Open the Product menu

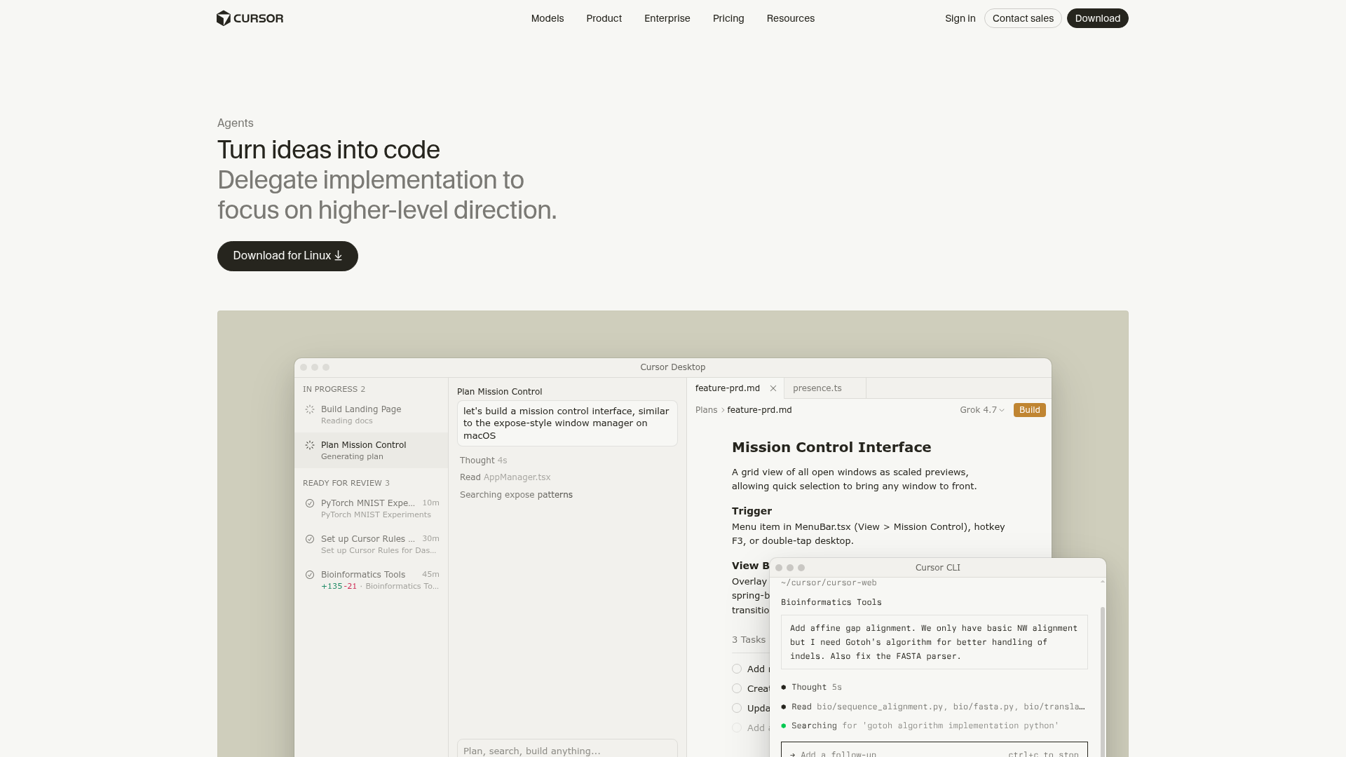tap(604, 18)
